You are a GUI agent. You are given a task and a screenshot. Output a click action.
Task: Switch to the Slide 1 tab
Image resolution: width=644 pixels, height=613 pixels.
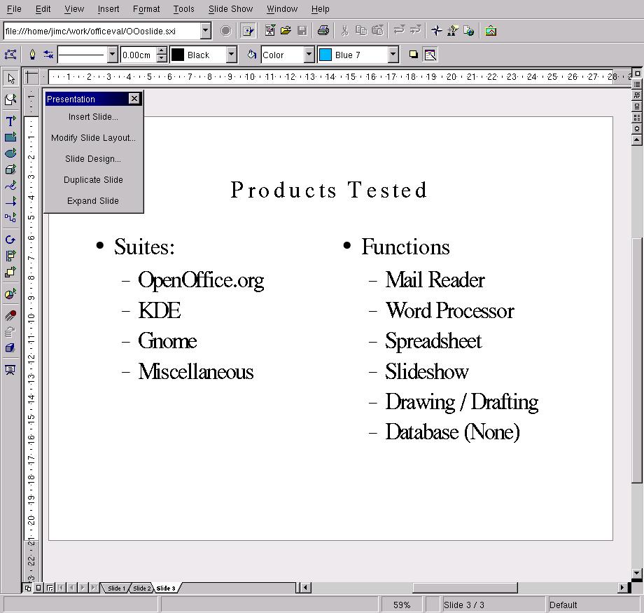coord(116,588)
